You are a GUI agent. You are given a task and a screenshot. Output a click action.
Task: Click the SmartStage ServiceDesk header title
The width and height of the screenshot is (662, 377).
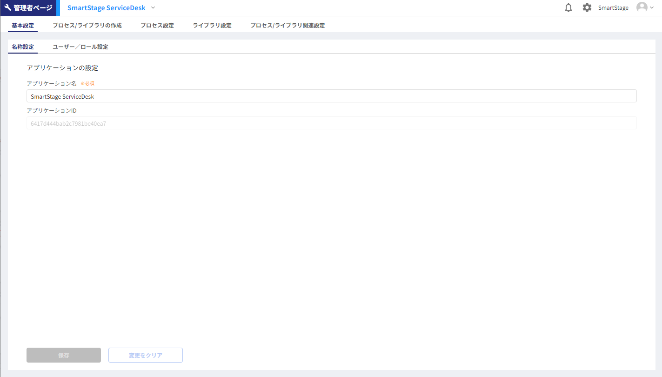point(106,8)
